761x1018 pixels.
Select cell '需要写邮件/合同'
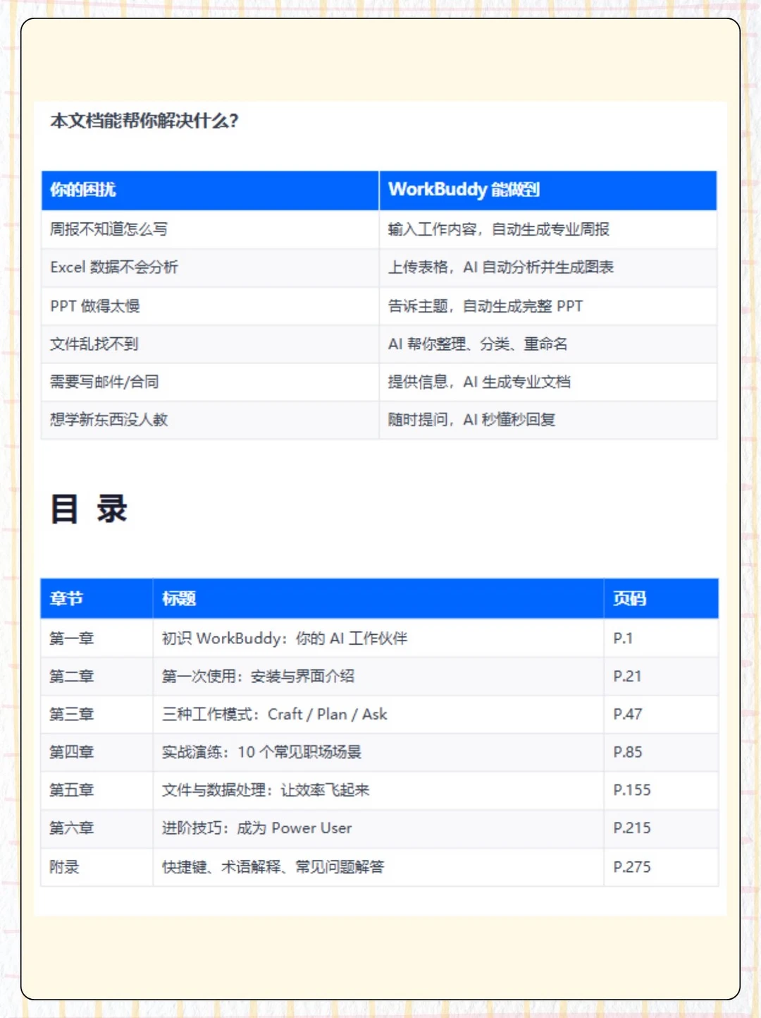210,382
